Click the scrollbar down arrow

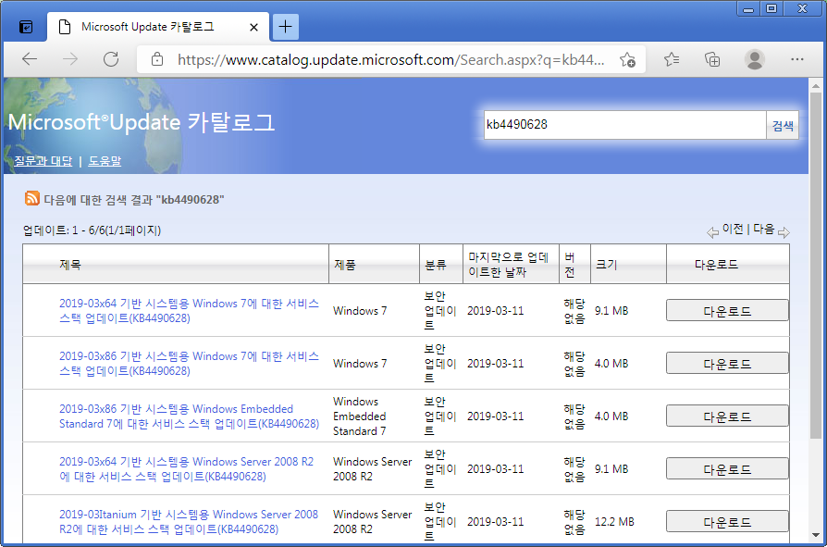(x=815, y=535)
